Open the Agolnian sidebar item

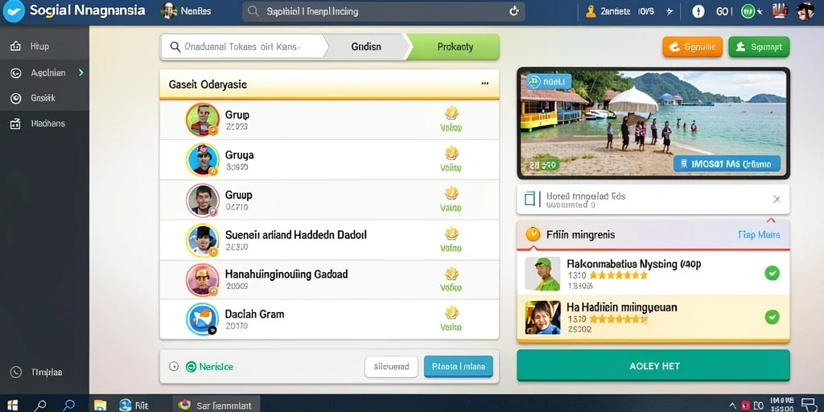click(45, 73)
